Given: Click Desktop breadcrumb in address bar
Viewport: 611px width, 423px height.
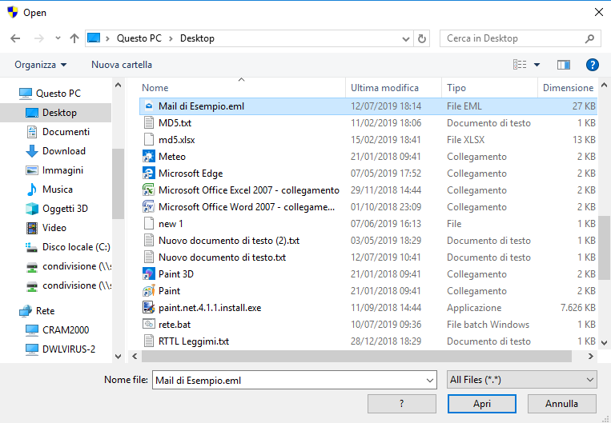Looking at the screenshot, I should coord(197,38).
